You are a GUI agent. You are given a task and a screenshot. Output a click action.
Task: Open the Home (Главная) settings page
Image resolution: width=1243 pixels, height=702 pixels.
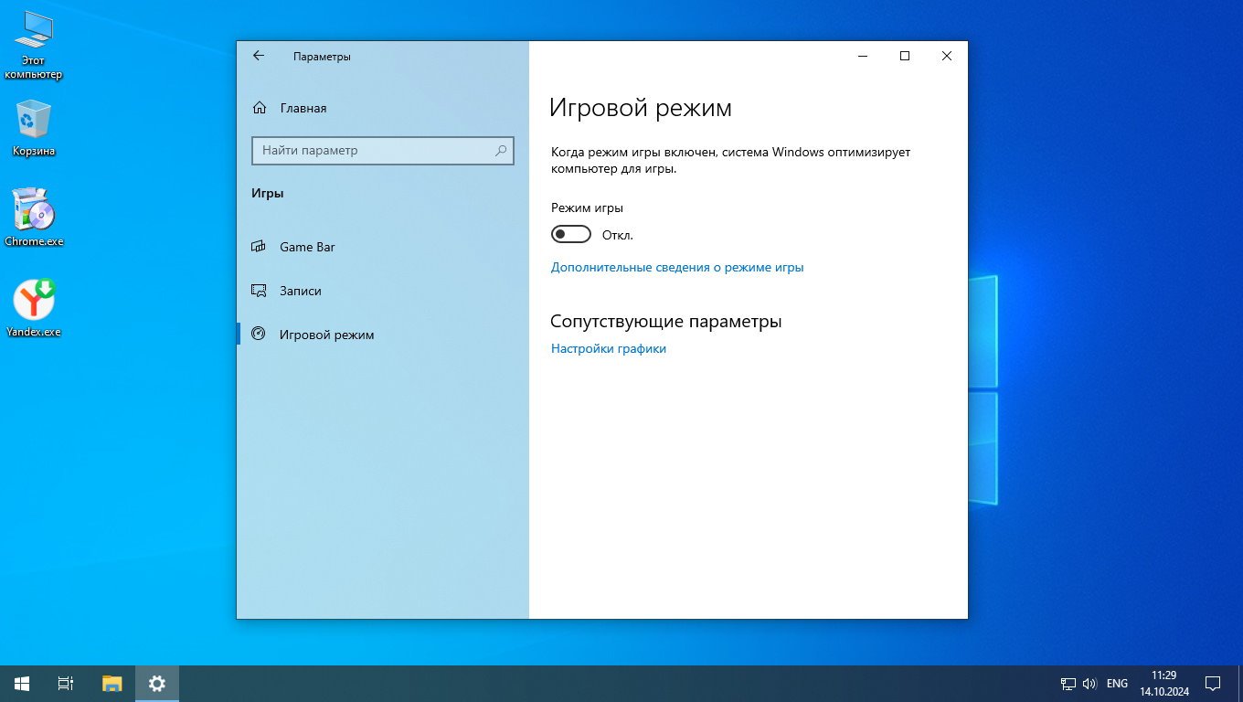[x=303, y=108]
